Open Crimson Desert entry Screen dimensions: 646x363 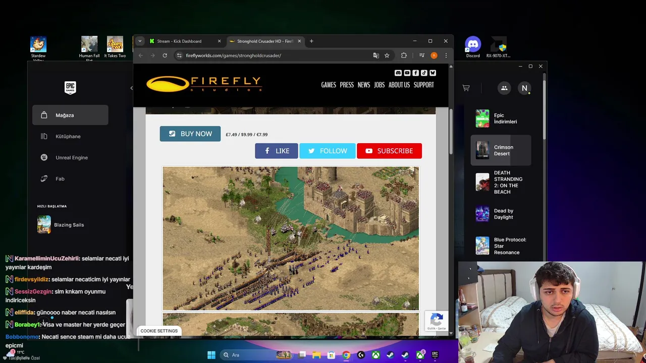click(501, 150)
